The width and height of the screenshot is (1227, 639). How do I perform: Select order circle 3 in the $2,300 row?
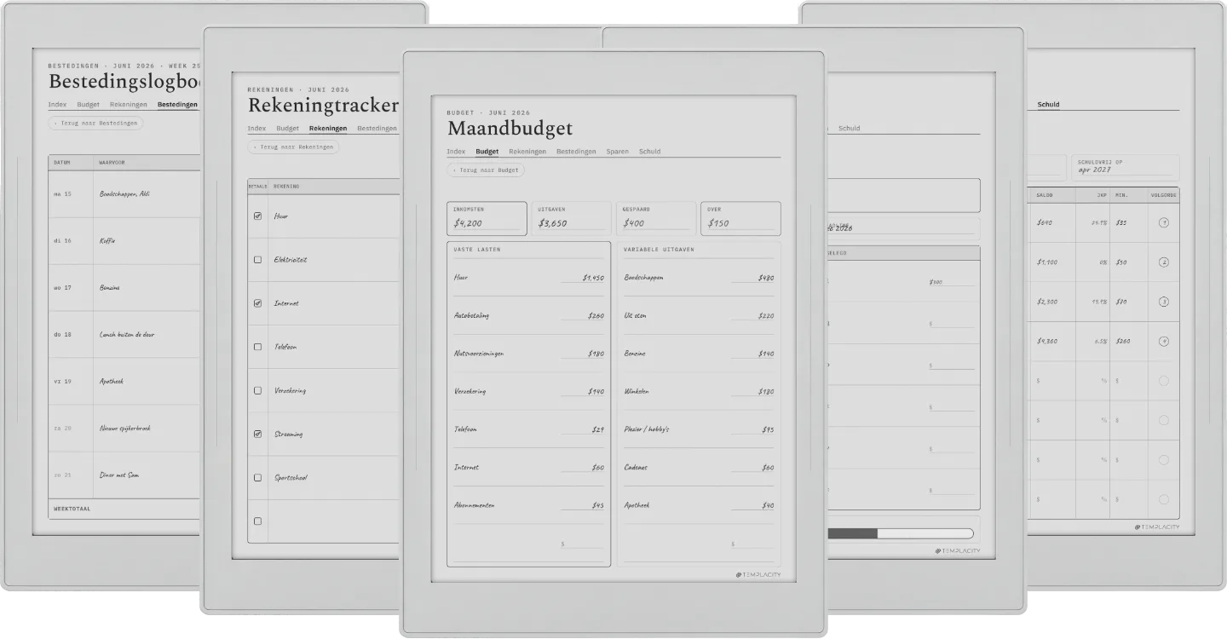tap(1164, 302)
